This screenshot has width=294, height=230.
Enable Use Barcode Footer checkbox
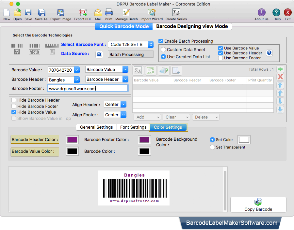click(x=220, y=58)
